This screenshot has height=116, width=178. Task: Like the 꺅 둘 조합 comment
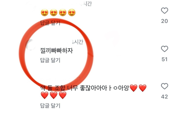tap(165, 86)
